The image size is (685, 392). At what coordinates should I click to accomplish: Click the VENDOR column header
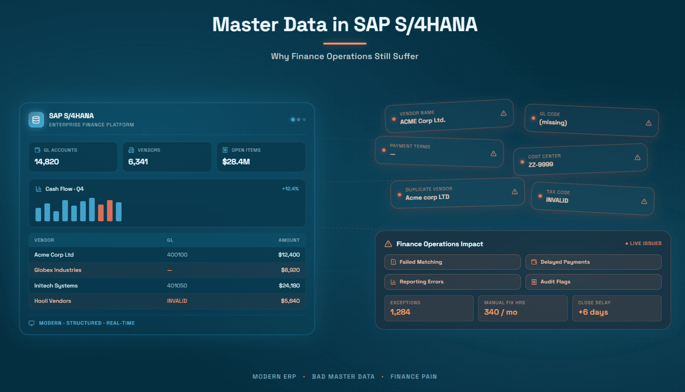click(x=44, y=240)
